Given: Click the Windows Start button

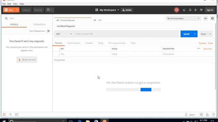Looking at the screenshot, I should coord(4,121).
